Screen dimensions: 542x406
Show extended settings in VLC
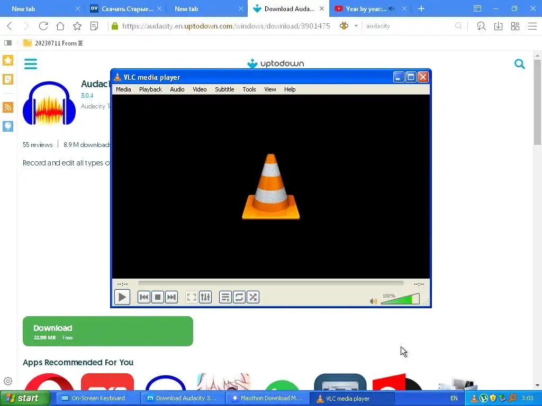pyautogui.click(x=205, y=297)
